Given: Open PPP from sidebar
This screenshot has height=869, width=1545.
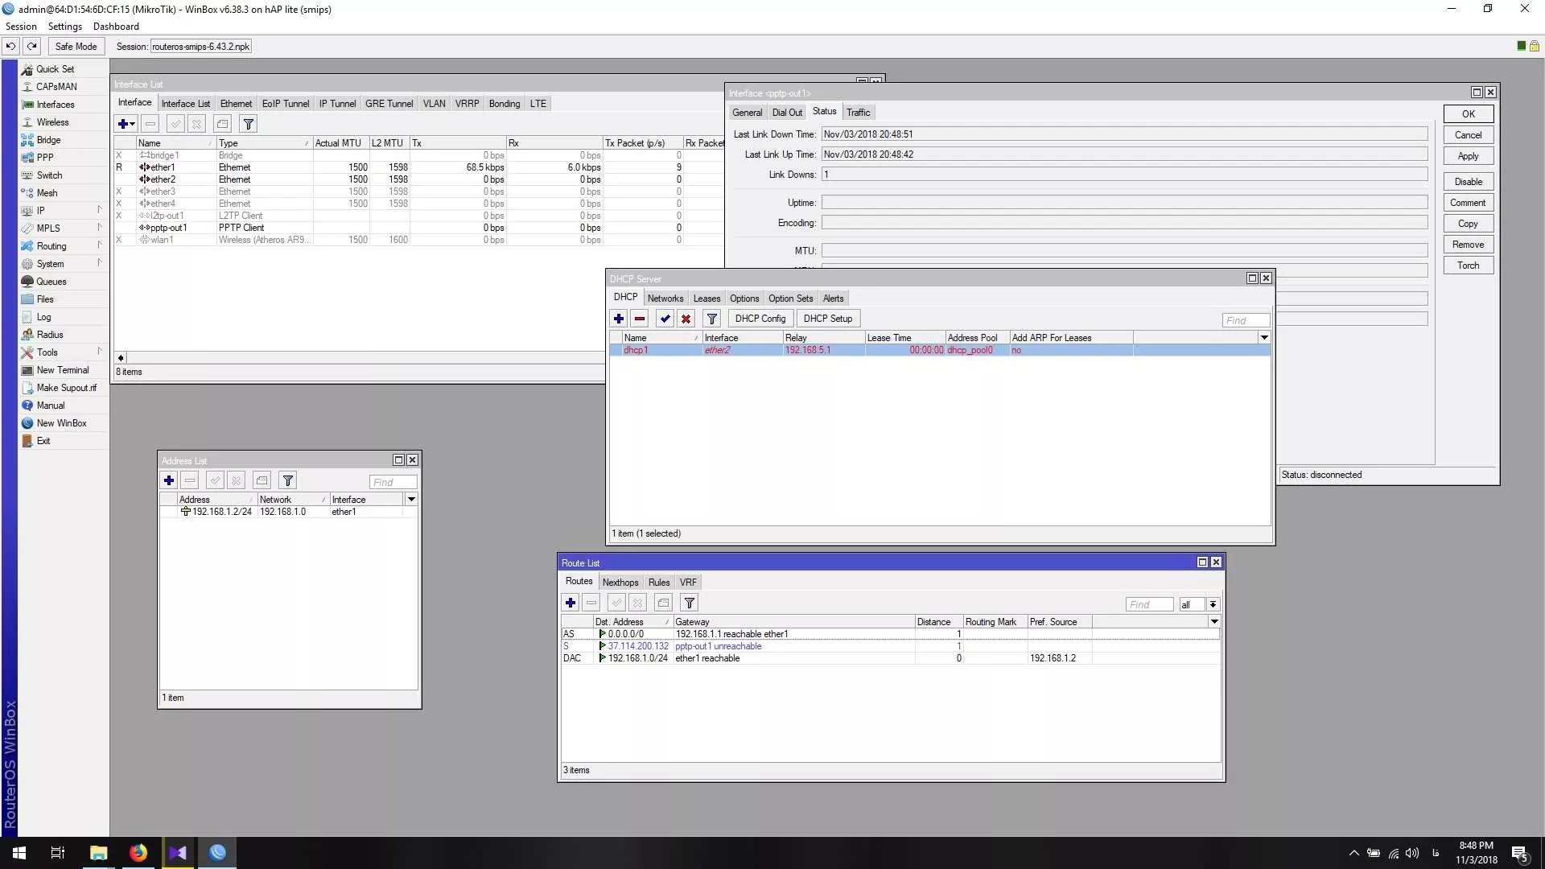Looking at the screenshot, I should pos(45,158).
